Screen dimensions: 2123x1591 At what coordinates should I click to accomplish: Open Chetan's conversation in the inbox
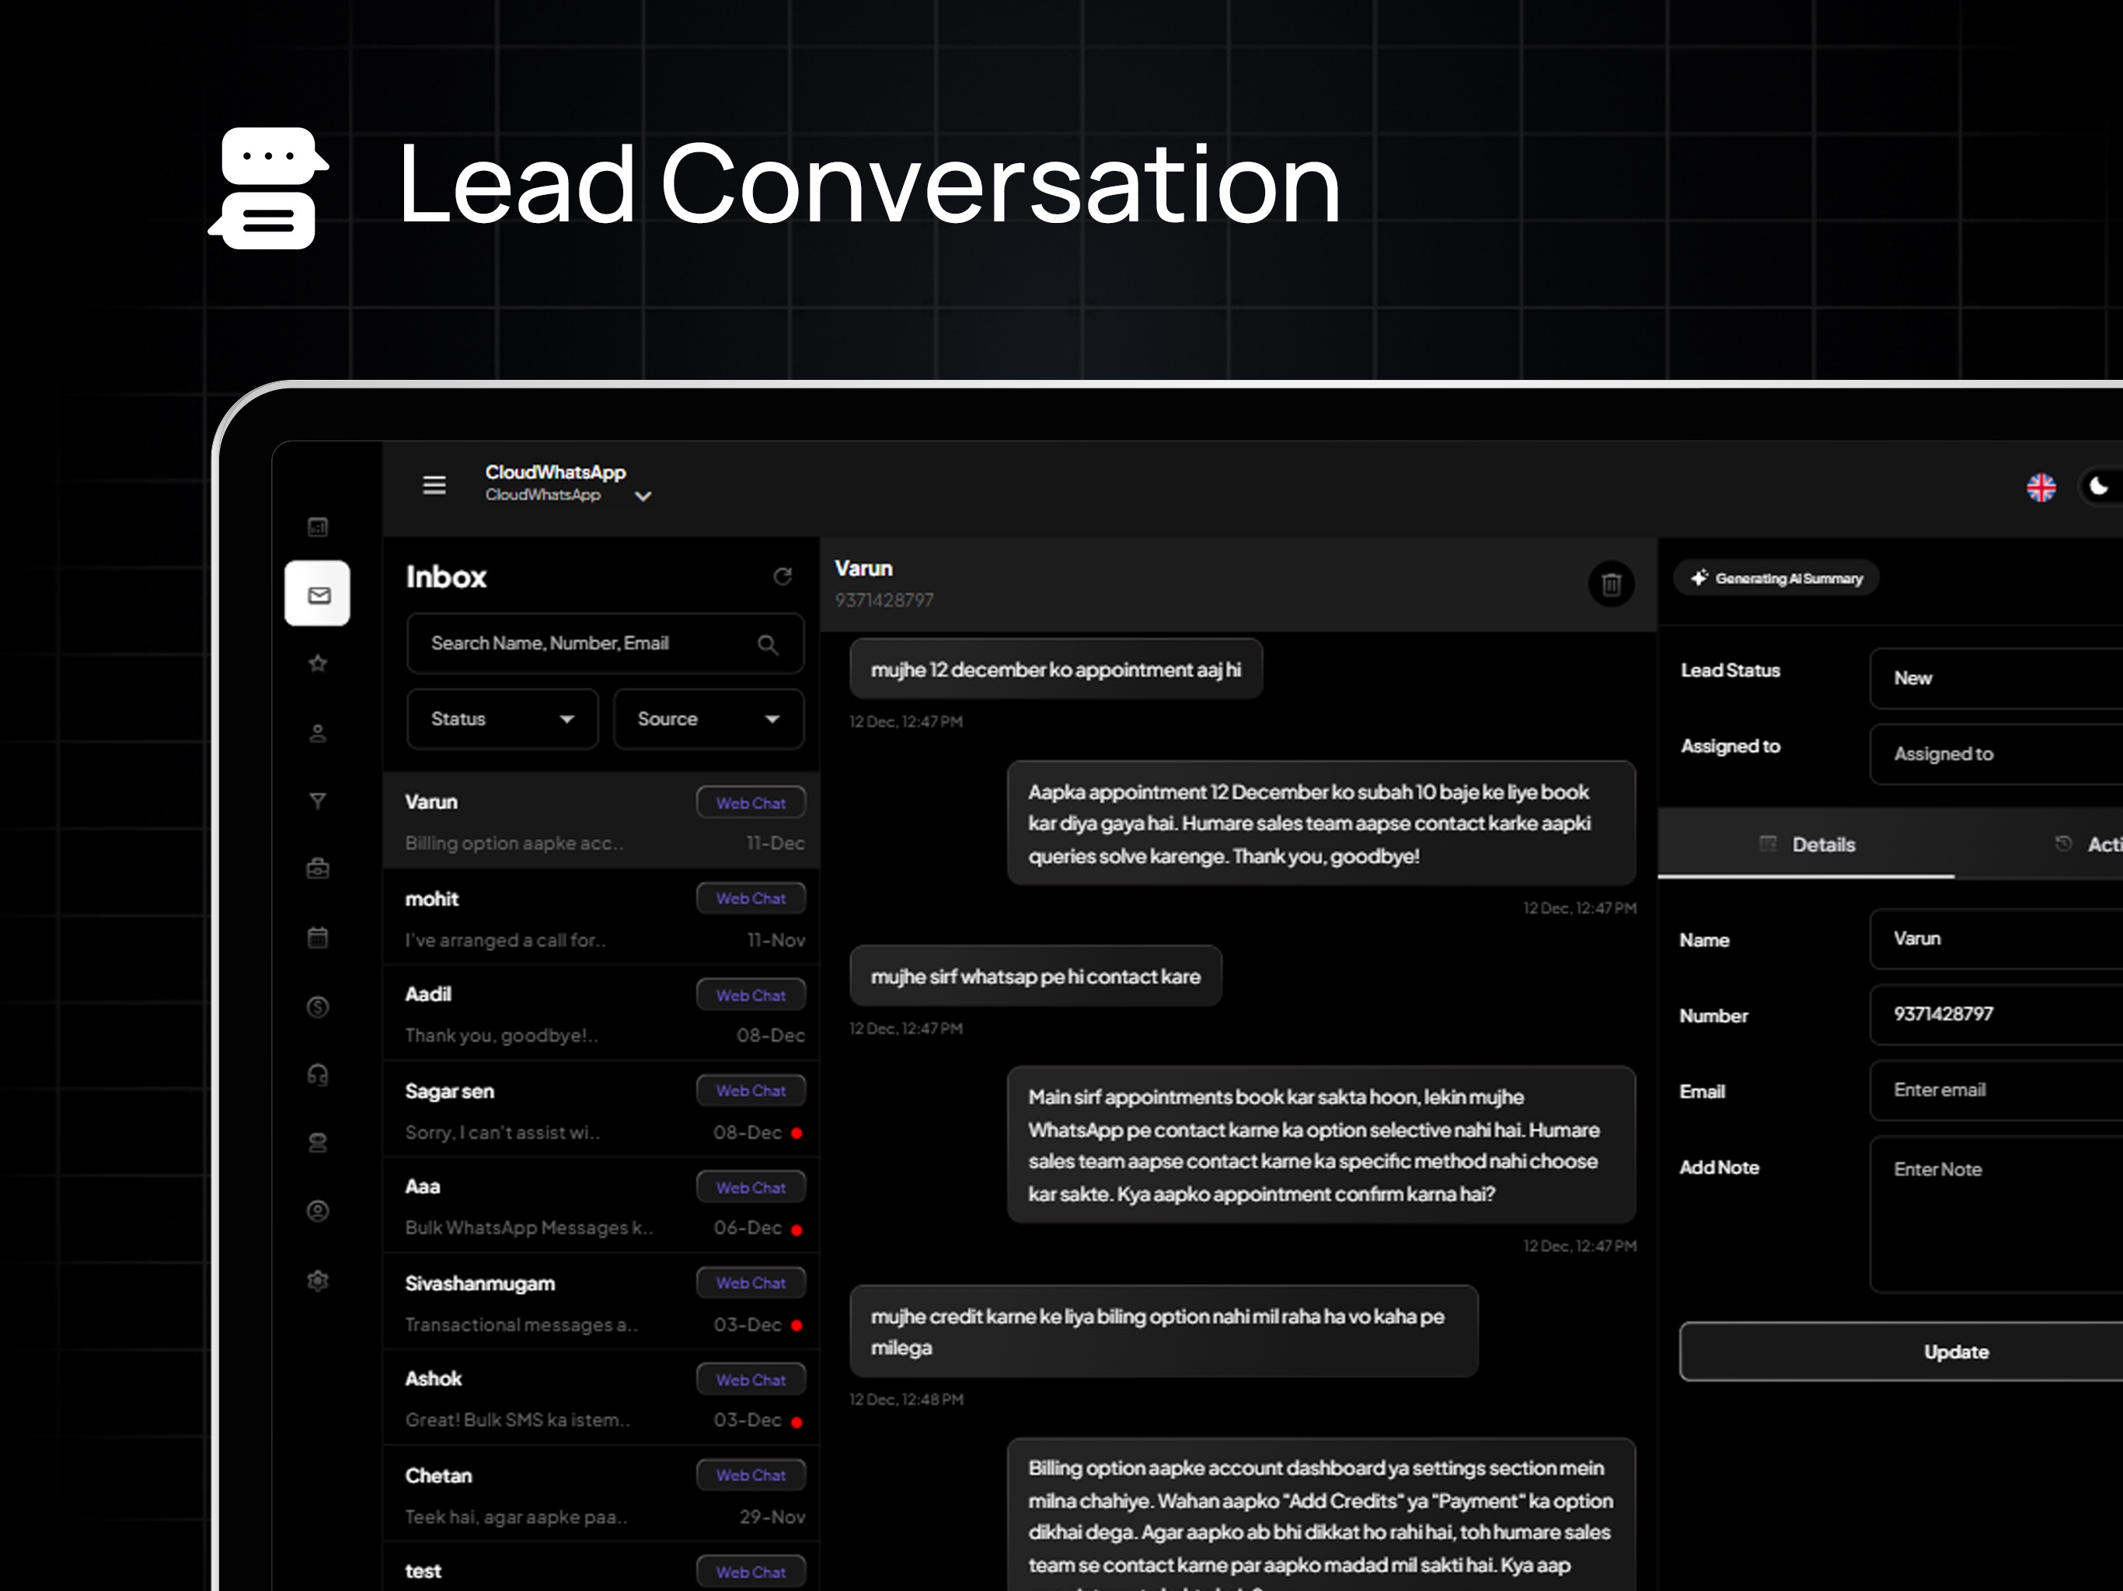point(601,1495)
